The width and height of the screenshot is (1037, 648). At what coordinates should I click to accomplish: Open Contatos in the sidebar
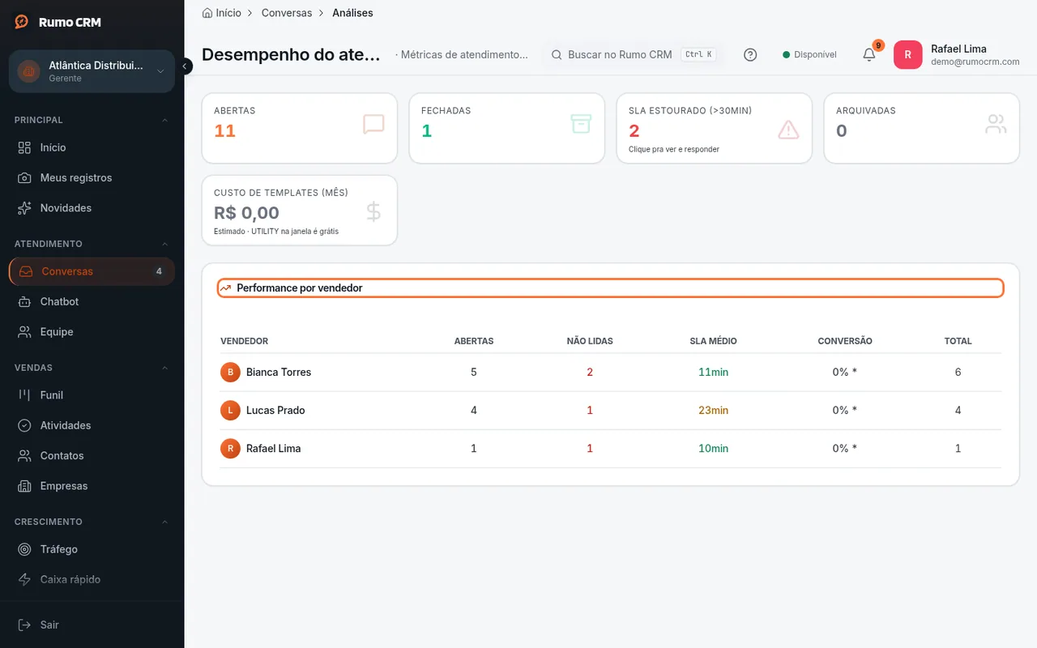tap(92, 456)
